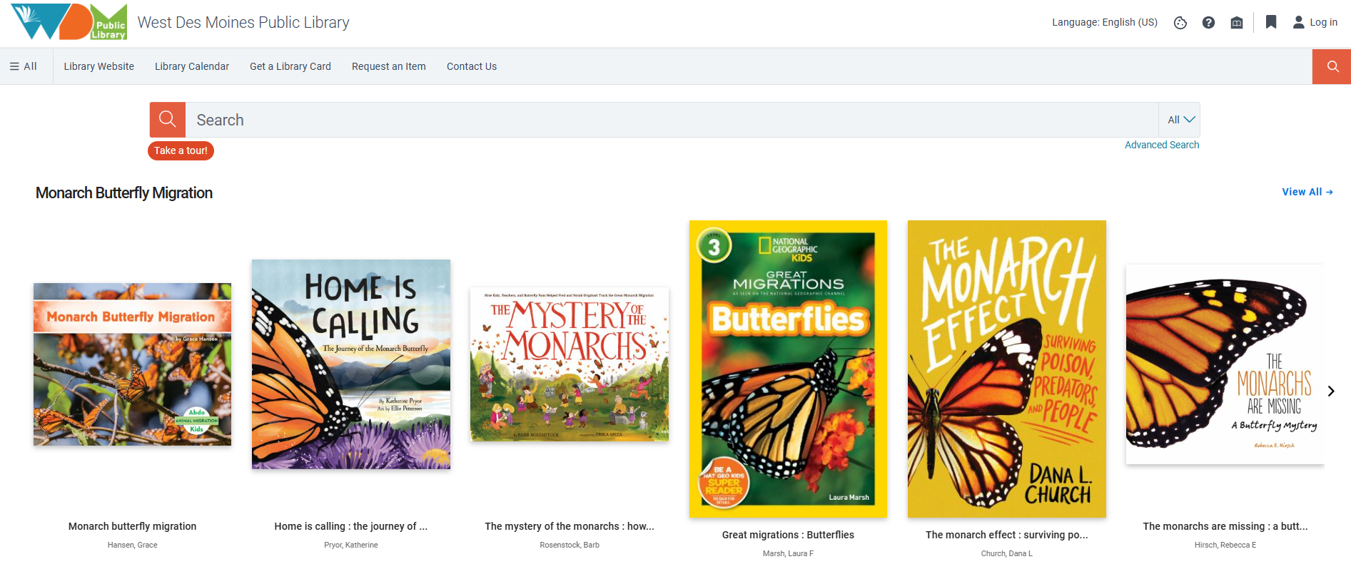Open the bookmarks list icon
This screenshot has height=569, width=1351.
point(1271,22)
